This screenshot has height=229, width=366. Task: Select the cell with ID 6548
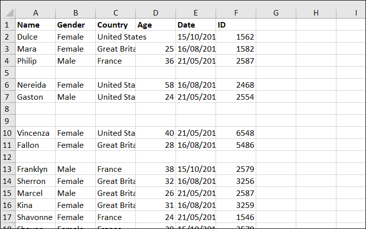tap(236, 133)
